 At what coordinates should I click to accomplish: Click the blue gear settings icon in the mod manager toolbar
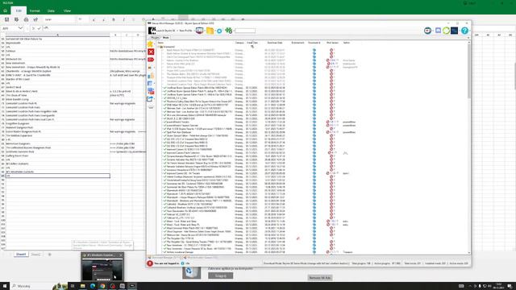point(219,31)
